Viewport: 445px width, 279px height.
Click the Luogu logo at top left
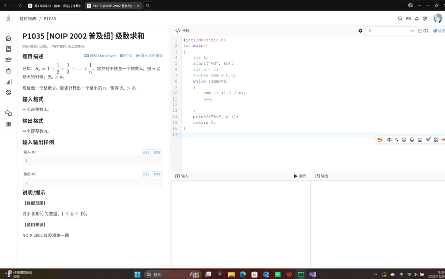point(8,19)
